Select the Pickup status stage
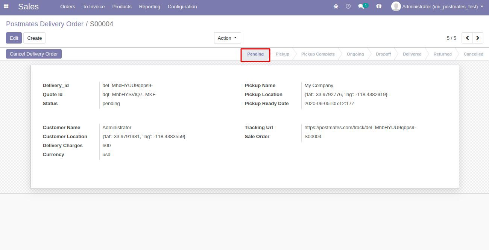This screenshot has height=250, width=489. tap(282, 54)
